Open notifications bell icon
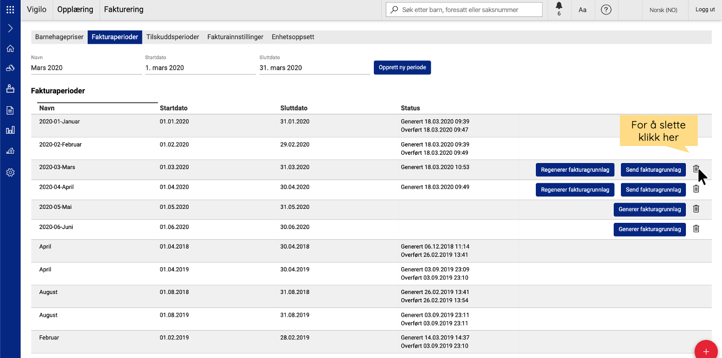This screenshot has height=358, width=722. pyautogui.click(x=559, y=7)
